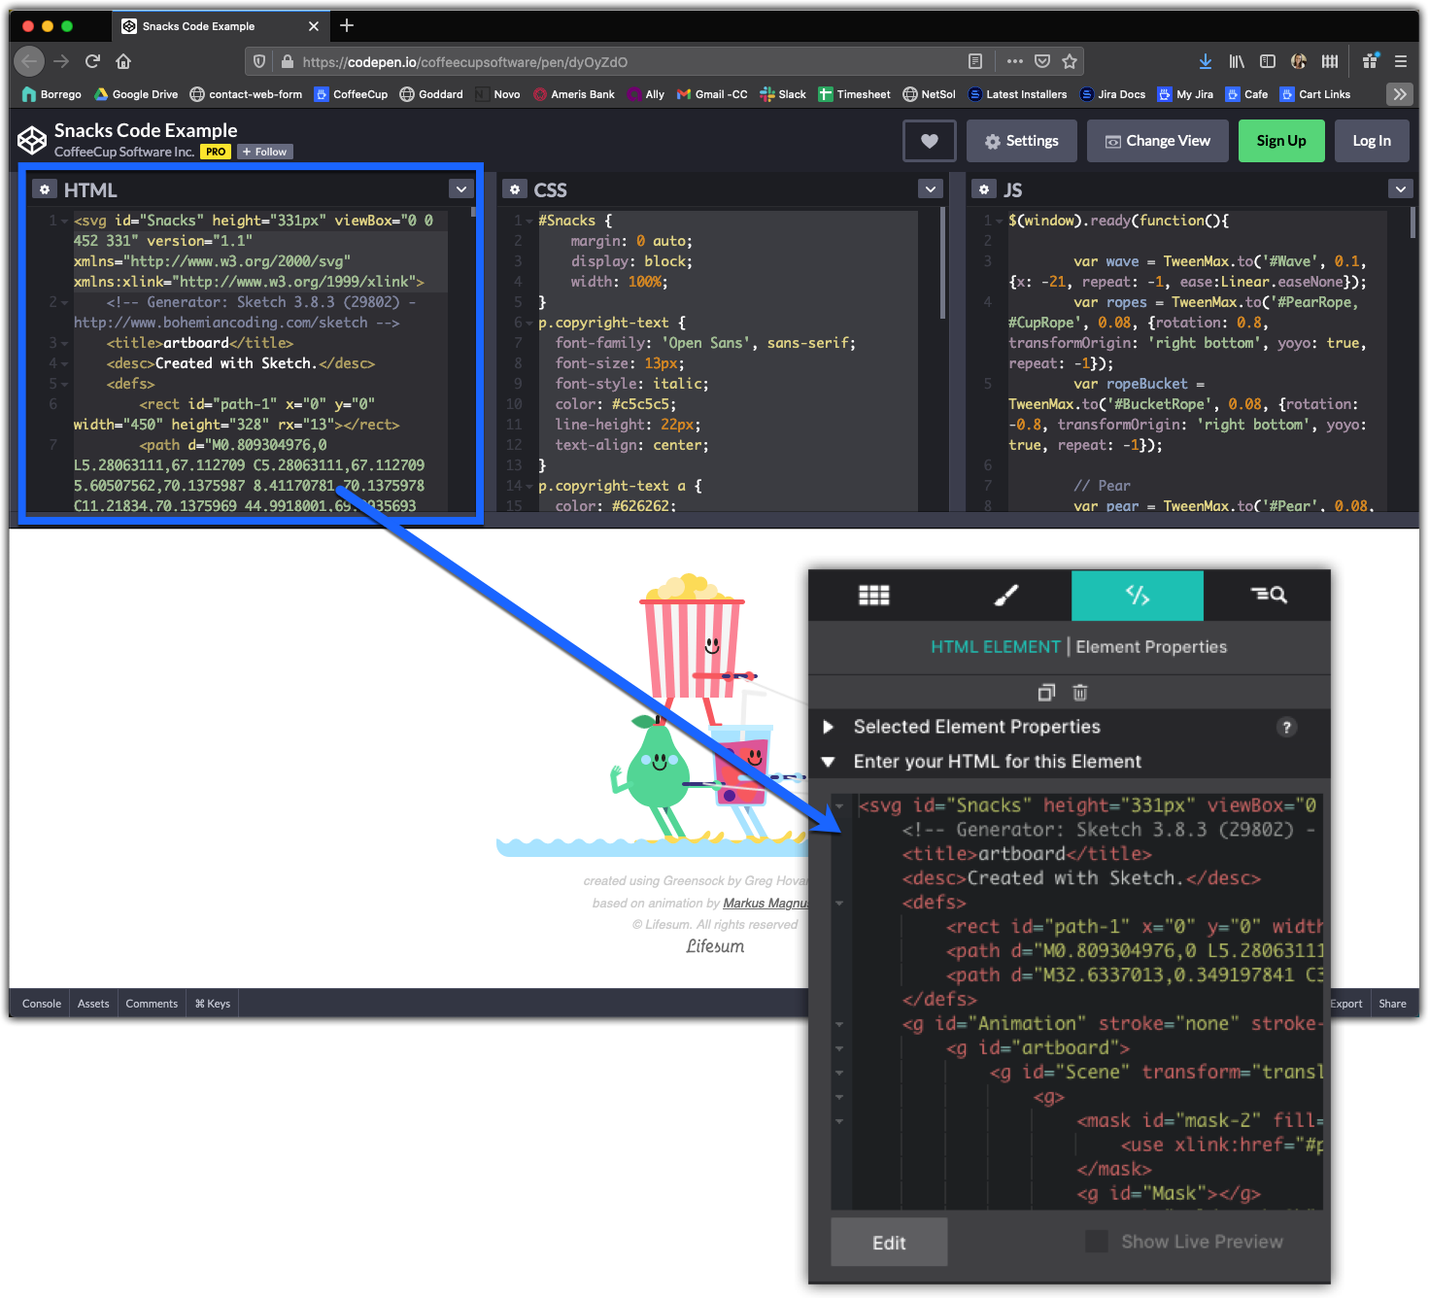The image size is (1429, 1299).
Task: Open CSS editor settings gear
Action: (515, 189)
